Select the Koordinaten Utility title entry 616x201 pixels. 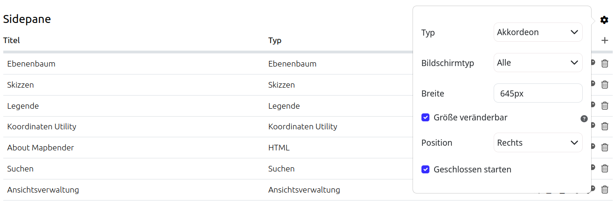click(x=42, y=127)
